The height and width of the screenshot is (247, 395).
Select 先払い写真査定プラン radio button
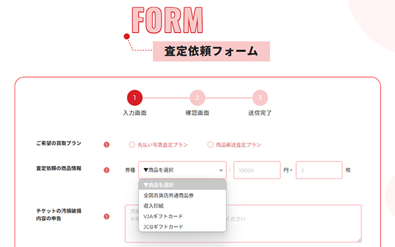[x=132, y=145]
